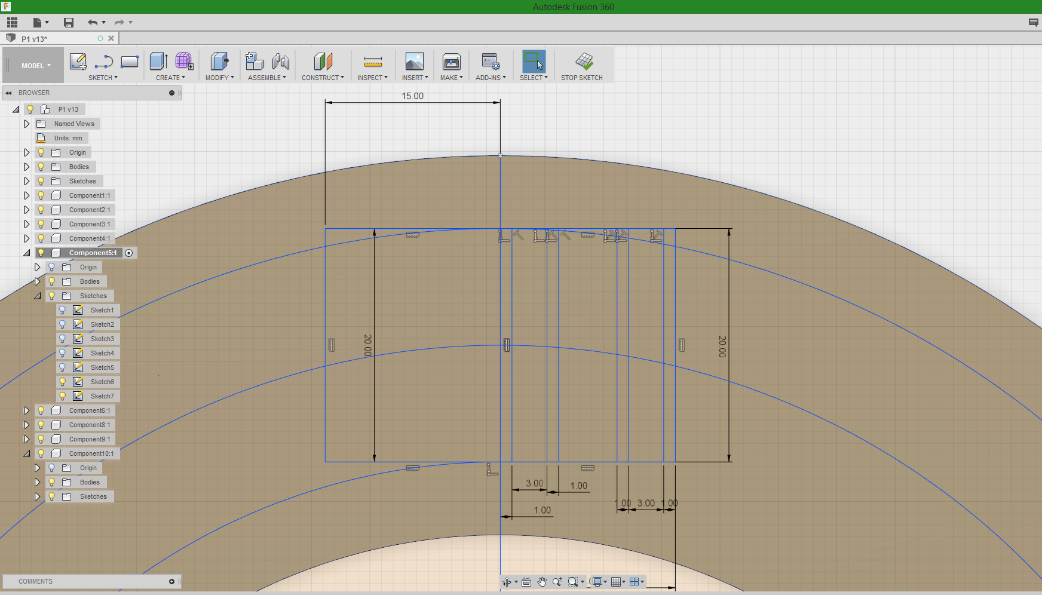
Task: Expand the Component8:1 tree node
Action: tap(26, 425)
